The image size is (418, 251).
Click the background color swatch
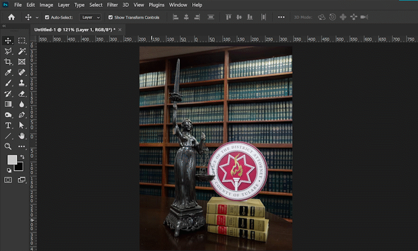(19, 168)
